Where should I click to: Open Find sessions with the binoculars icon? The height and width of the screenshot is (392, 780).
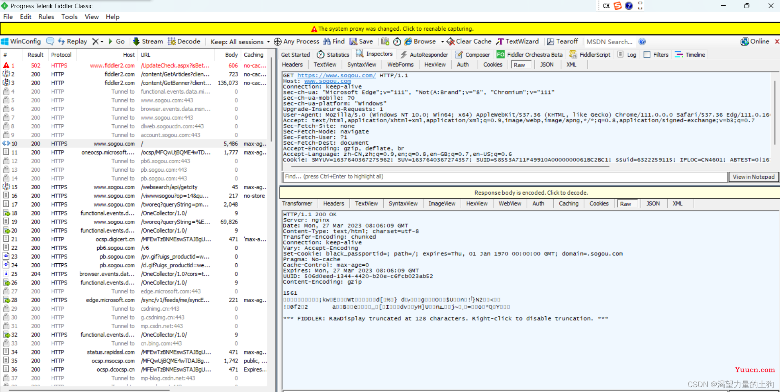(334, 41)
